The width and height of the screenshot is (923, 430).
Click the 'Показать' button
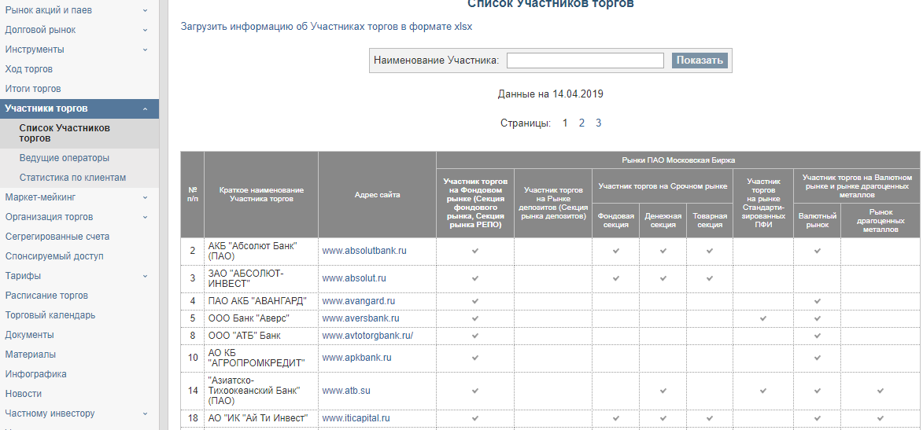pyautogui.click(x=700, y=61)
